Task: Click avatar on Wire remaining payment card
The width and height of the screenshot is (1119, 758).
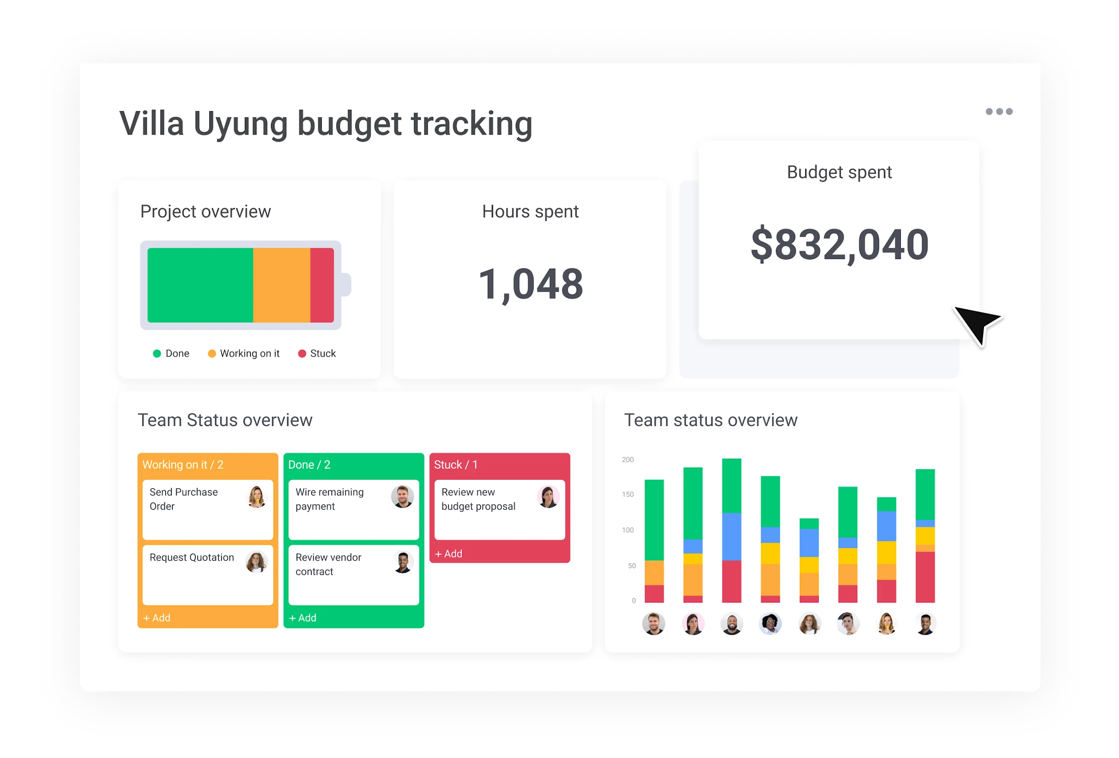Action: point(402,496)
